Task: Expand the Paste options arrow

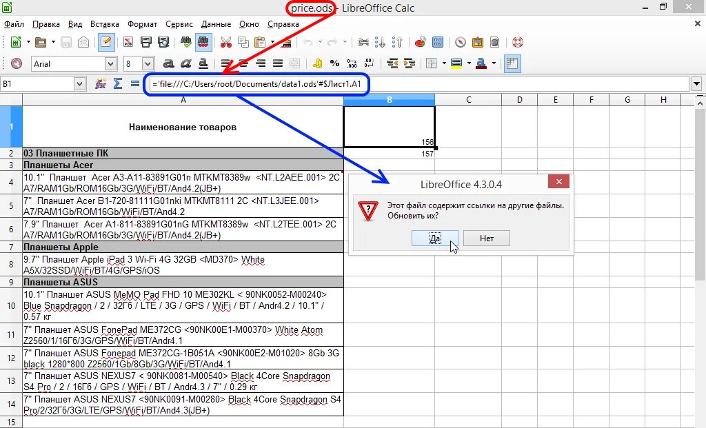Action: pos(273,42)
